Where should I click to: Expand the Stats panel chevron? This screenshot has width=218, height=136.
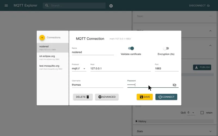click(x=210, y=131)
